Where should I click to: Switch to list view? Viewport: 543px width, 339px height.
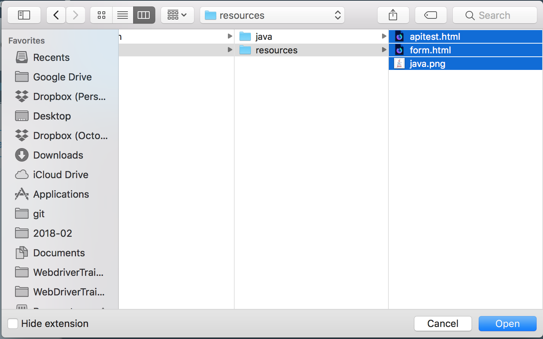coord(123,15)
